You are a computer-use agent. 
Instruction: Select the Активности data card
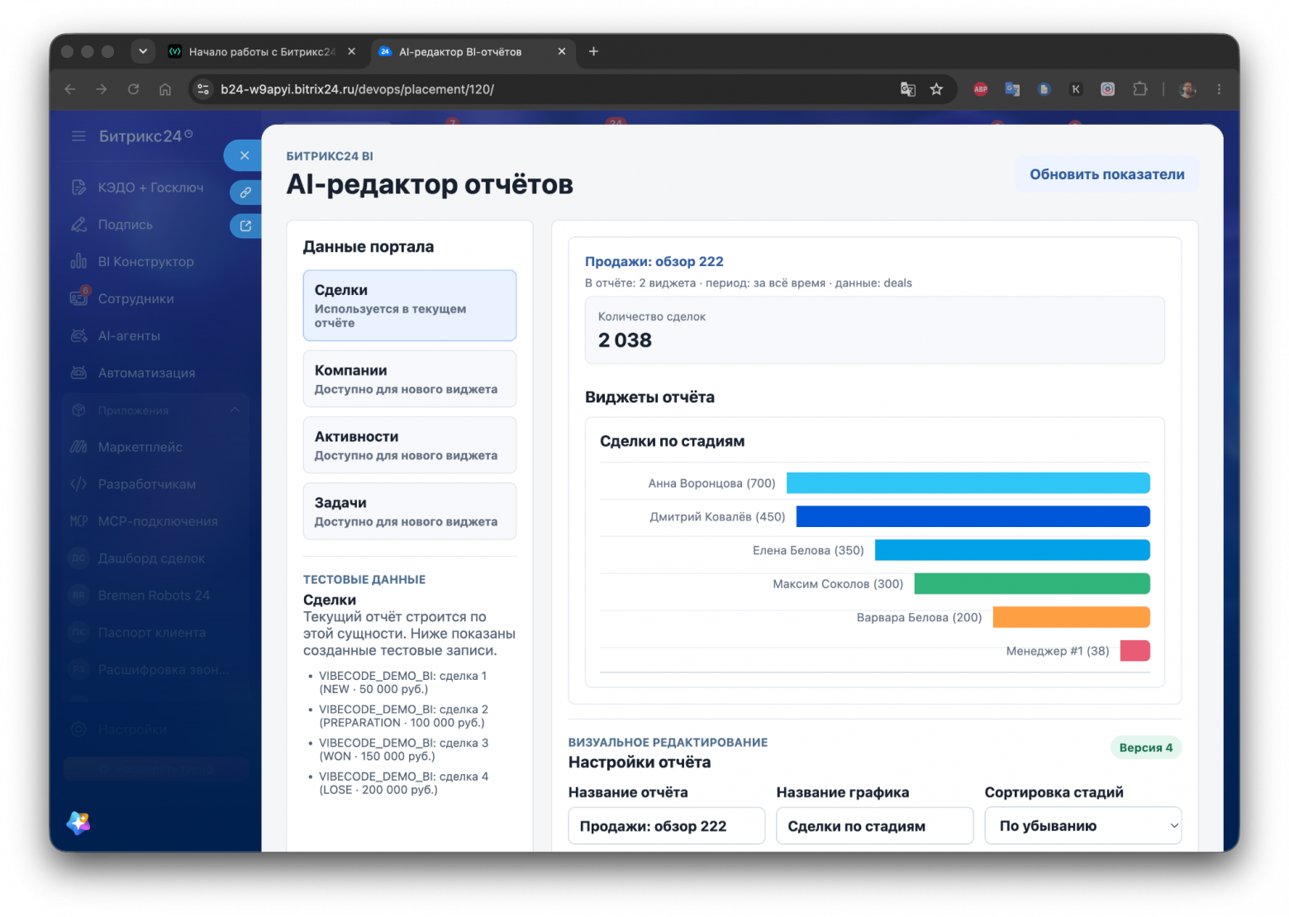[x=410, y=445]
